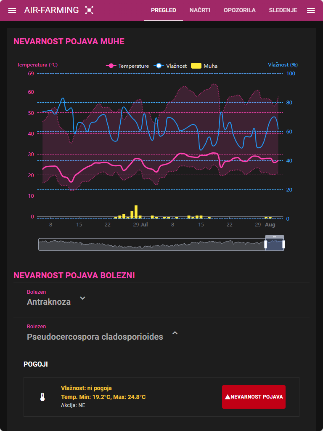The image size is (323, 431).
Task: Open the right hamburger menu
Action: 311,11
